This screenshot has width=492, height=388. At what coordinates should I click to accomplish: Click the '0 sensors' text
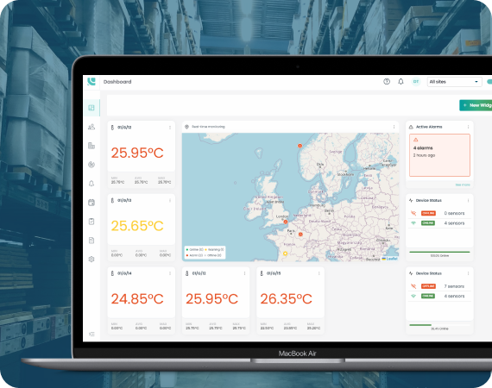click(454, 213)
